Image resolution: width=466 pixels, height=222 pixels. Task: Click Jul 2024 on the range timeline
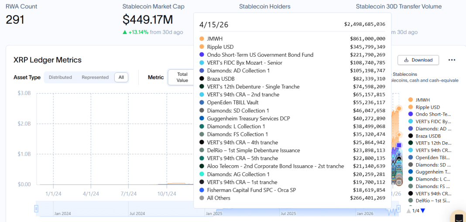click(137, 214)
